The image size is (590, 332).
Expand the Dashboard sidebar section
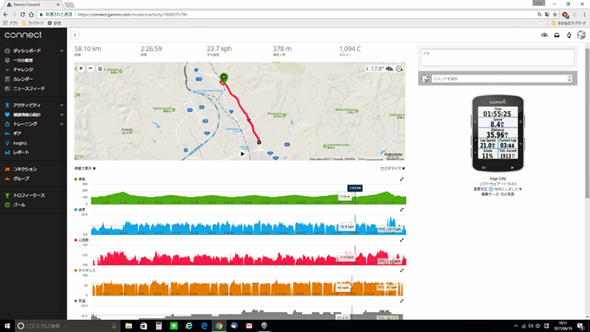(x=62, y=51)
